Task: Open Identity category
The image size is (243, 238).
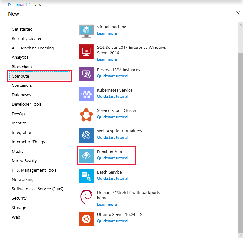Action: click(x=19, y=123)
